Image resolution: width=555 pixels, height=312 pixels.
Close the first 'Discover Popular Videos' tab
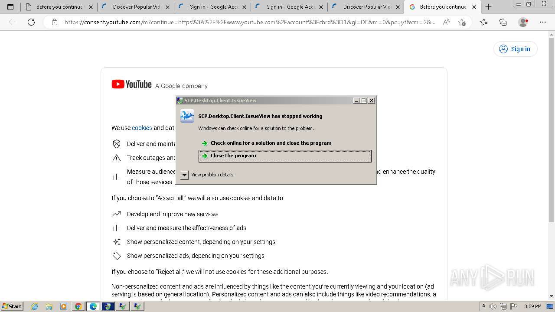[x=167, y=7]
